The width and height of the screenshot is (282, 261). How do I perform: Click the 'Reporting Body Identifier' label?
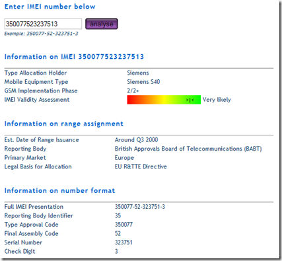(39, 215)
